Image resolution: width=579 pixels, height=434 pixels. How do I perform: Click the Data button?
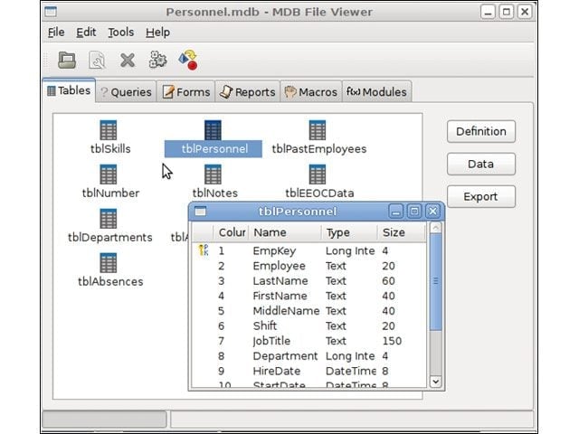(x=480, y=164)
